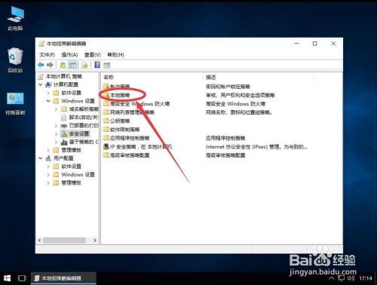Open Help via the blue question icon
Screen dimensions: 377x285
(x=97, y=65)
